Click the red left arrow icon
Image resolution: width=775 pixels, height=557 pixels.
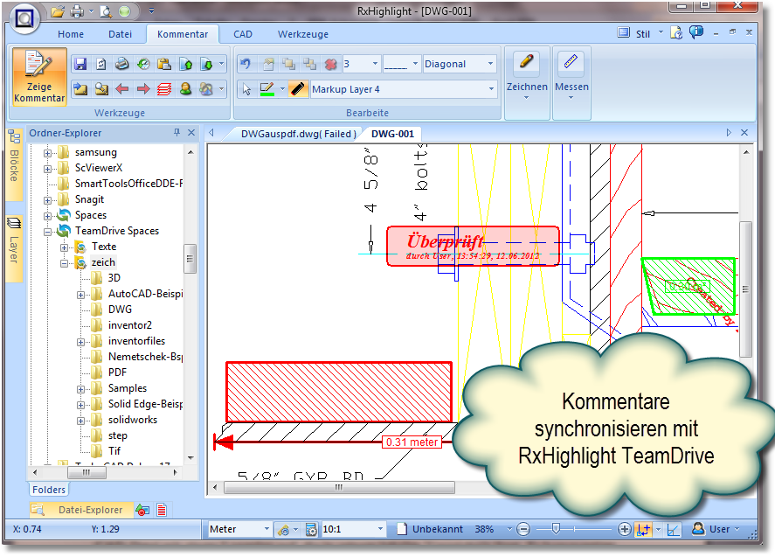122,89
